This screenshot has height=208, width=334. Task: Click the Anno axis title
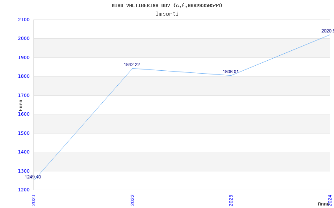pyautogui.click(x=324, y=204)
